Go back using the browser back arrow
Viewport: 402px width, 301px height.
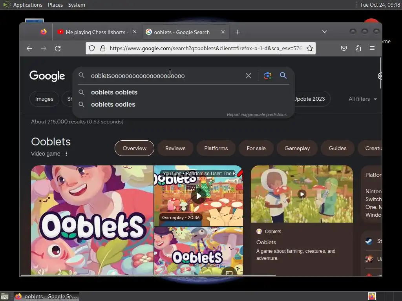[x=29, y=48]
